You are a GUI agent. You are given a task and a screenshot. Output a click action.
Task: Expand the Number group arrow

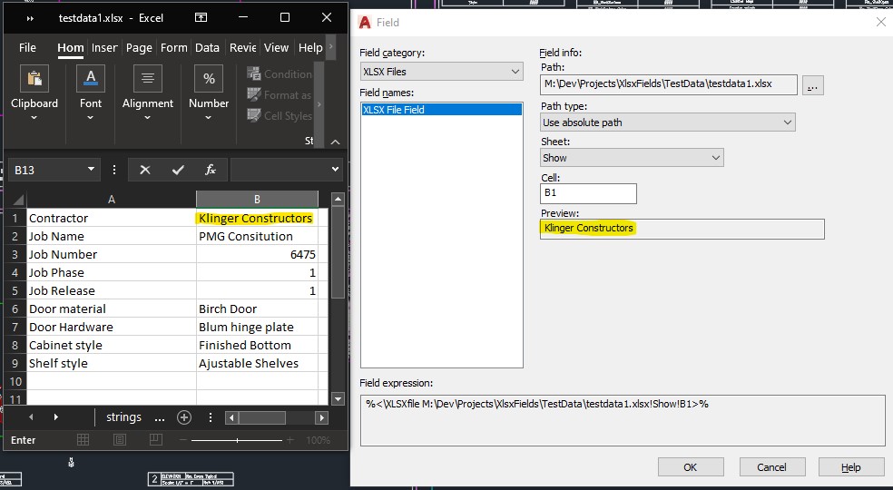(209, 117)
